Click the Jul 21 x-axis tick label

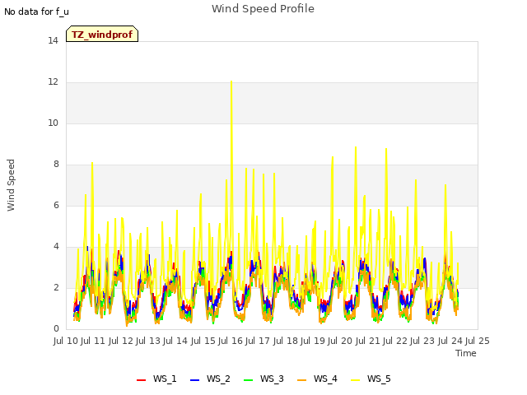368,341
